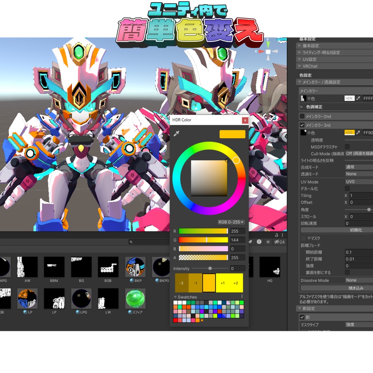The height and width of the screenshot is (373, 373).
Task: Select the BG texture asset
Action: point(81,267)
